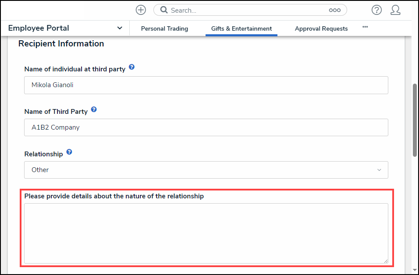Click the Mikola Gianoli name field
Screen dimensions: 419x275
[x=206, y=85]
